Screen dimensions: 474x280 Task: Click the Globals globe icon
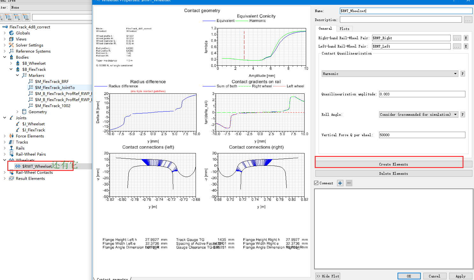[11, 33]
